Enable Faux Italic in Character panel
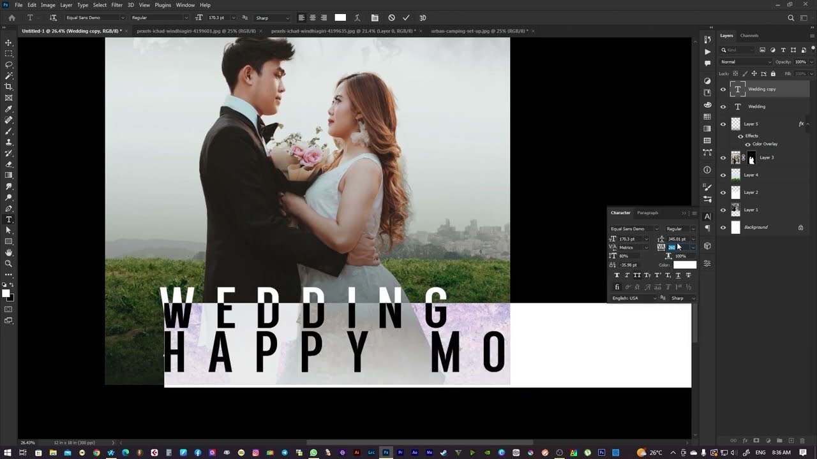The image size is (817, 459). click(627, 275)
